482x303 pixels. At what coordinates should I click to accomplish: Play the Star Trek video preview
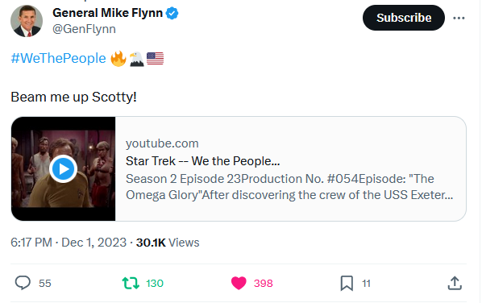click(x=64, y=168)
